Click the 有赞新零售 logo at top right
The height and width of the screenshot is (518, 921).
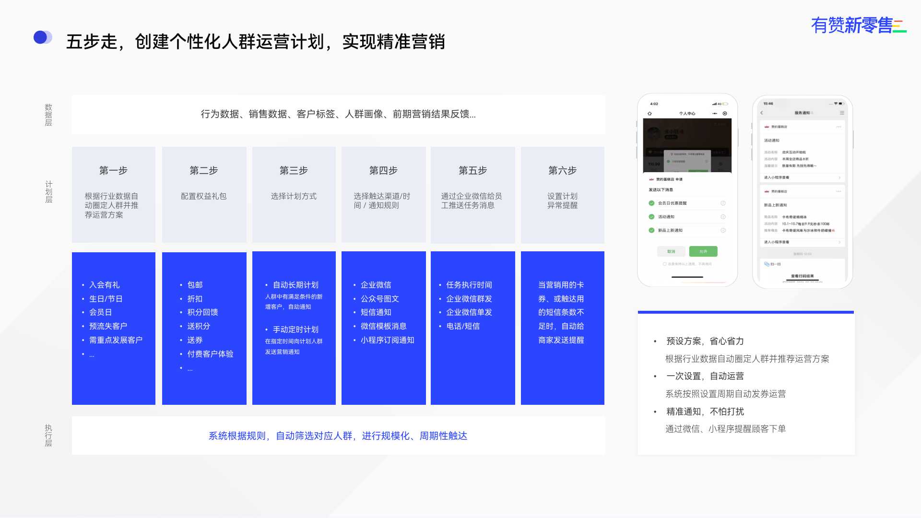coord(859,25)
